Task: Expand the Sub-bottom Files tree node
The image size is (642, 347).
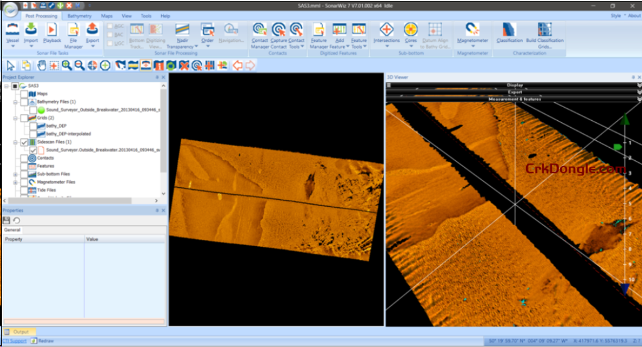Action: [x=15, y=174]
